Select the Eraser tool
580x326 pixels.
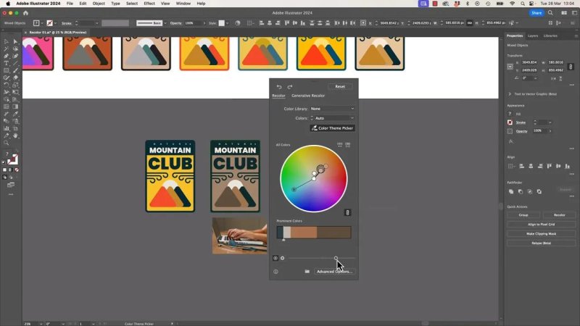tap(15, 78)
